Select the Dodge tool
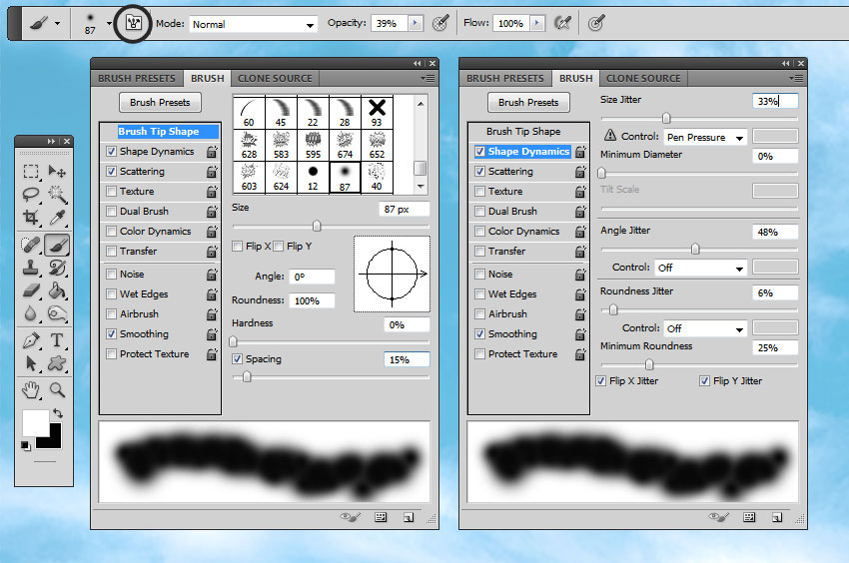849x563 pixels. click(x=57, y=313)
